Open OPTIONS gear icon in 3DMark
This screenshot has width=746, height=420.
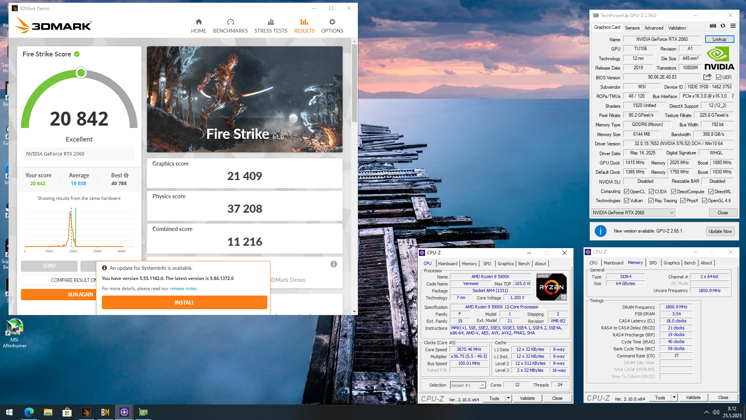[x=332, y=22]
